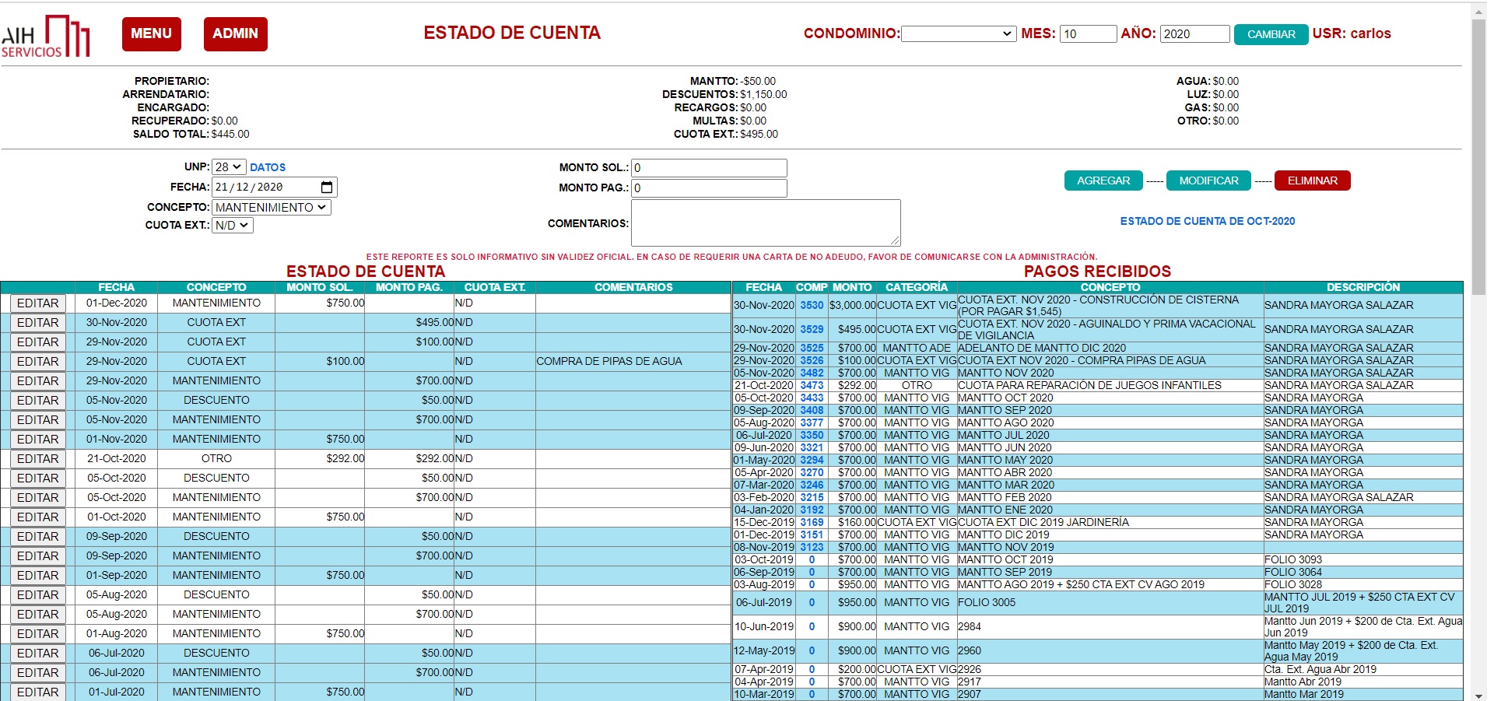1494x701 pixels.
Task: Click the 'DESCUENTOS: $1,150.00' value
Action: pyautogui.click(x=763, y=95)
